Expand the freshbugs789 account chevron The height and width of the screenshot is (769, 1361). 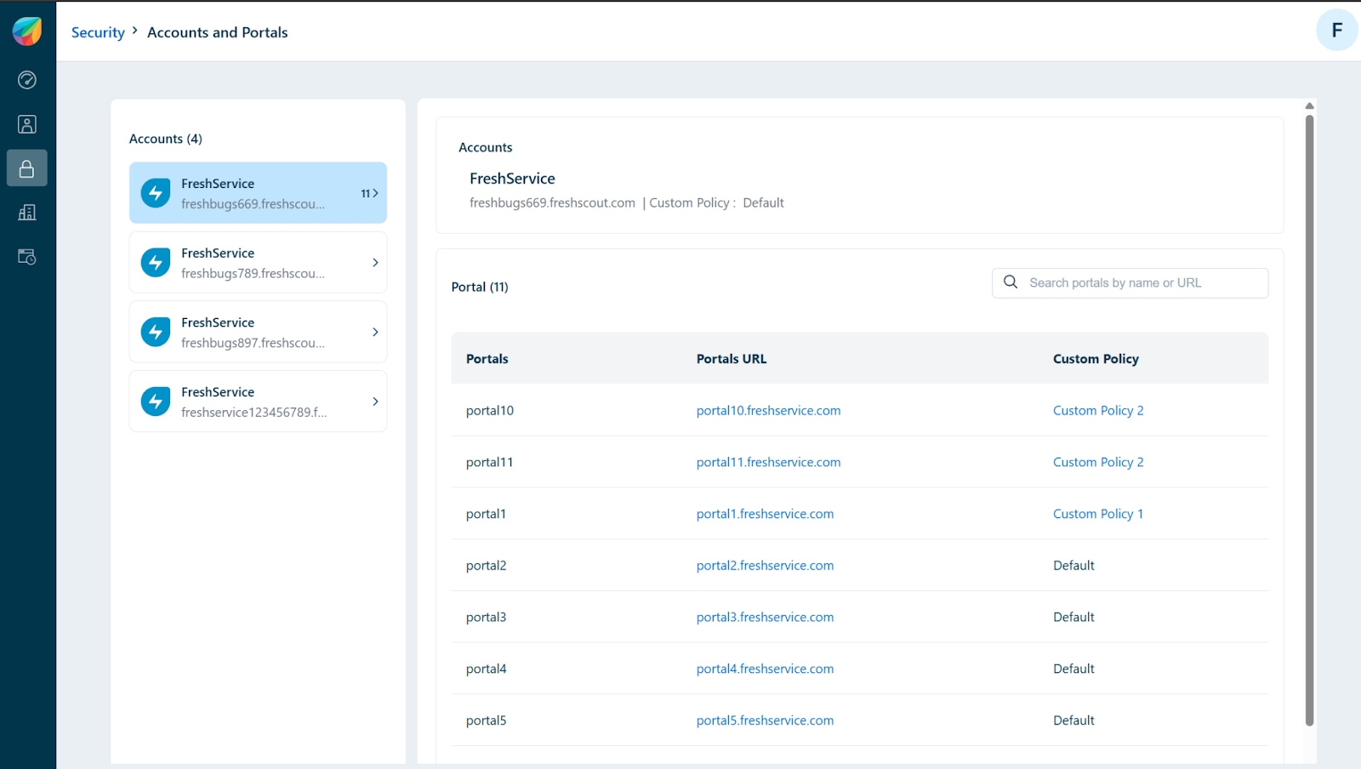tap(375, 263)
